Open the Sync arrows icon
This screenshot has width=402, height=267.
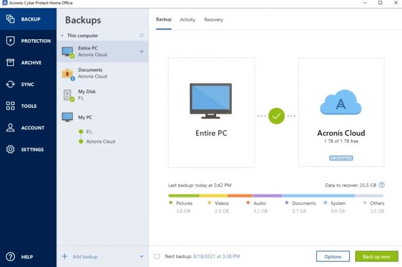tap(10, 84)
